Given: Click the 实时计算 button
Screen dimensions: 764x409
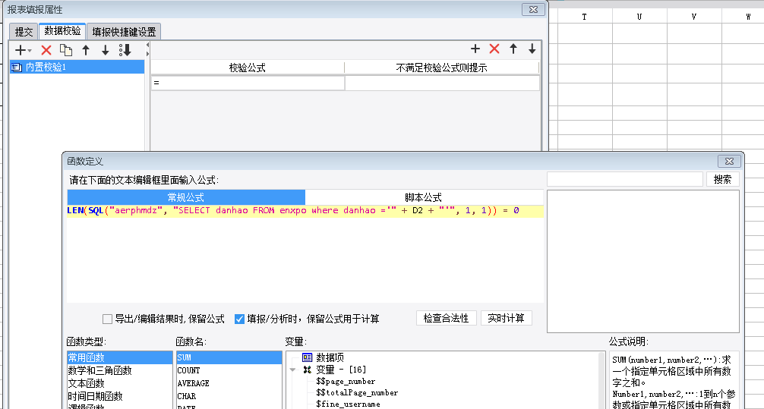Looking at the screenshot, I should click(x=507, y=318).
